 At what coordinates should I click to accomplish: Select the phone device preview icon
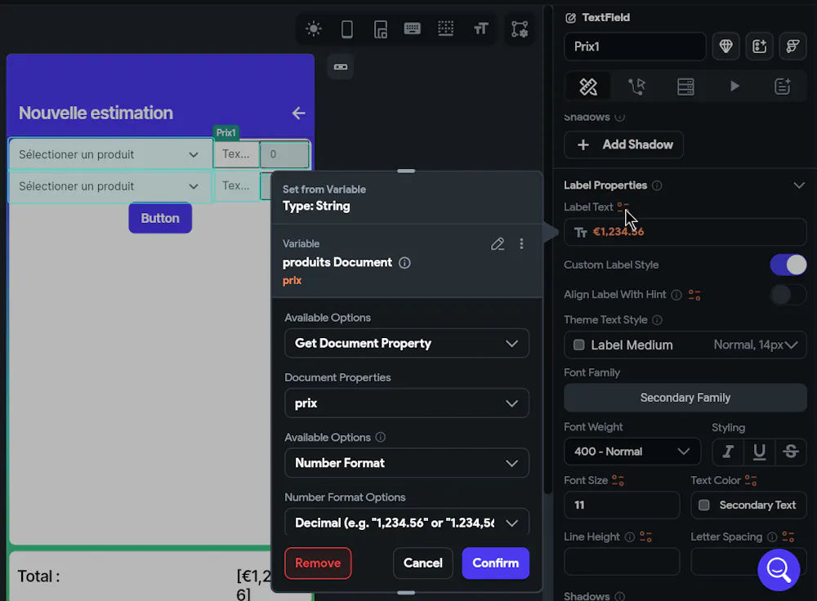coord(347,29)
